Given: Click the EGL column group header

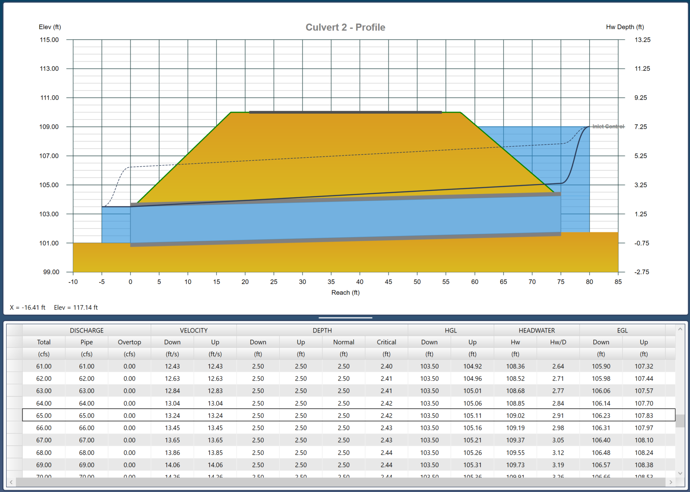Looking at the screenshot, I should click(x=622, y=330).
